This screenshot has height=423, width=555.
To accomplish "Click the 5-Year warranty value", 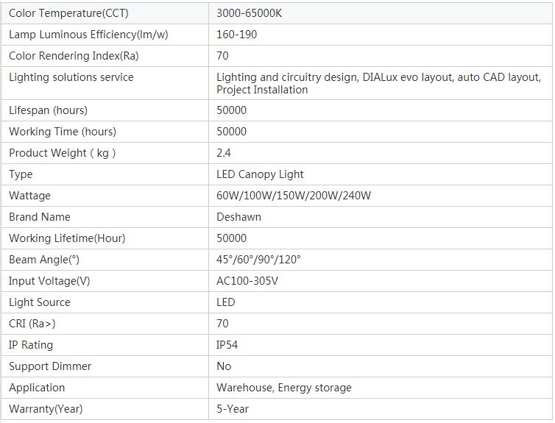I will (233, 409).
